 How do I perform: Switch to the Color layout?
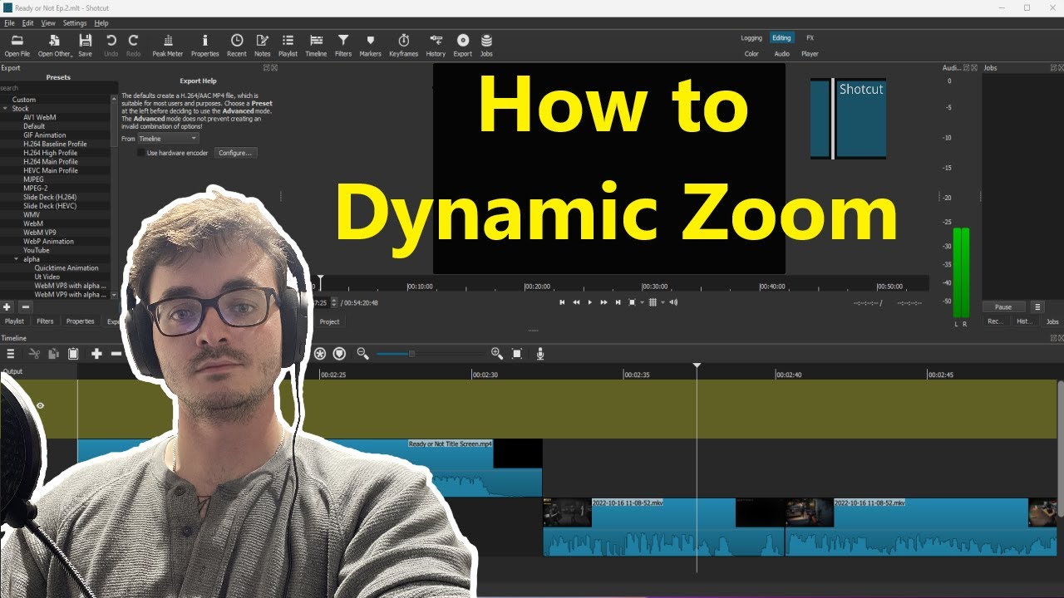click(751, 54)
